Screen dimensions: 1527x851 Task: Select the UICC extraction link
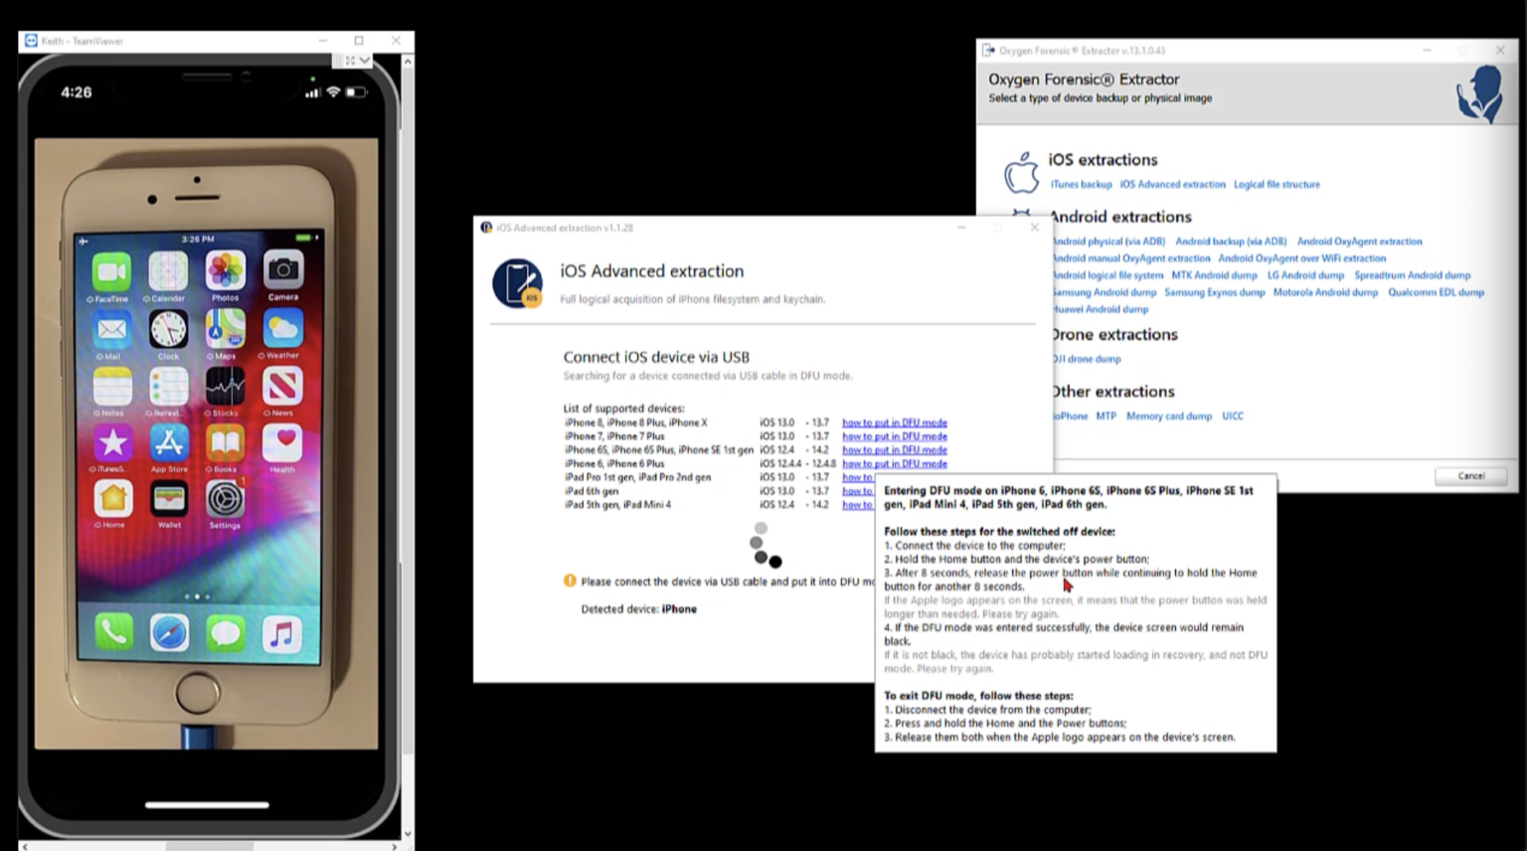click(1233, 417)
